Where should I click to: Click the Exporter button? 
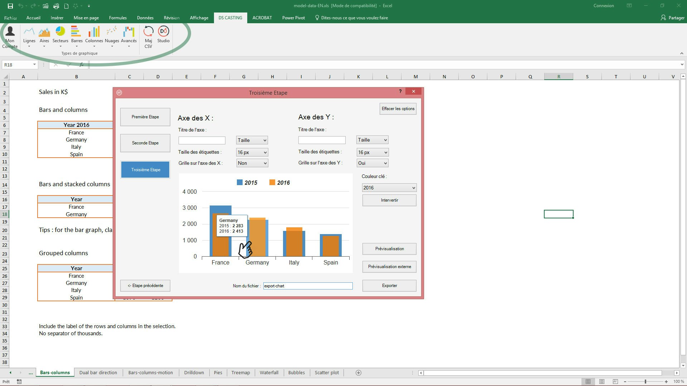389,286
